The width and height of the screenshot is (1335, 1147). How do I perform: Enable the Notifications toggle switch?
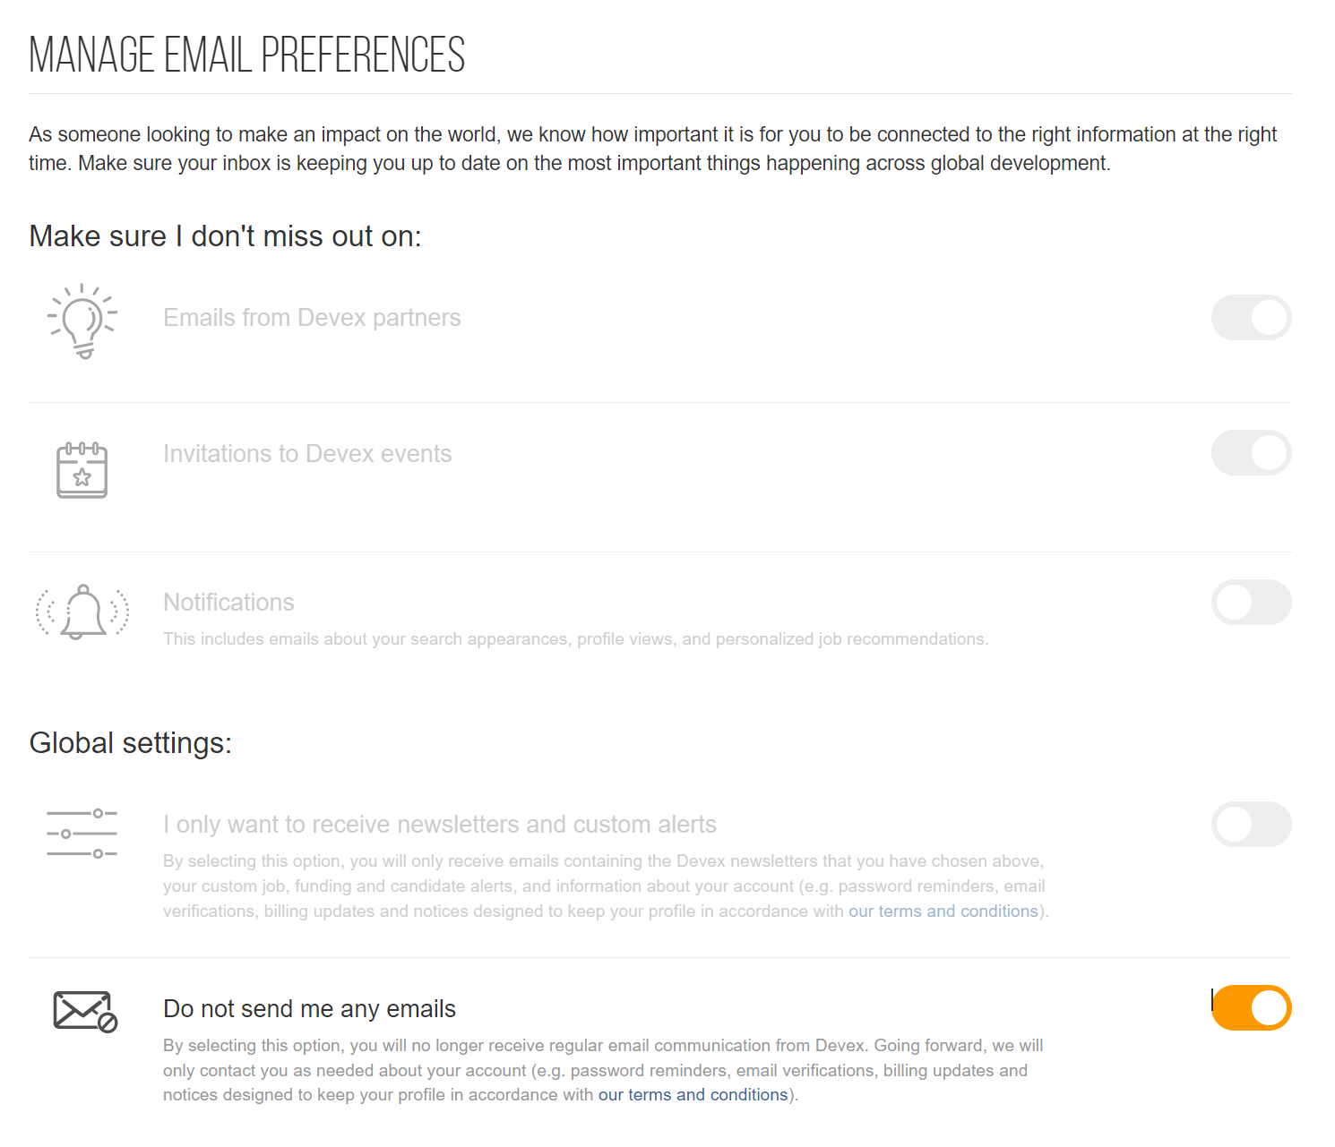tap(1251, 603)
